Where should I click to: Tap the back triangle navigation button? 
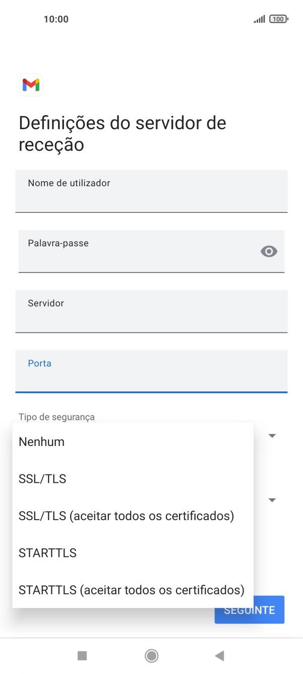[x=220, y=655]
